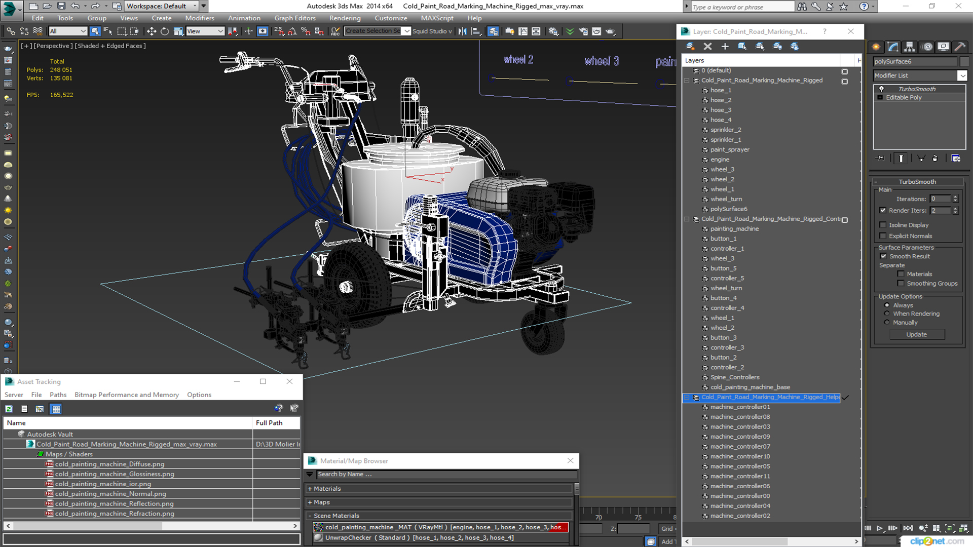Switch to the Utilities hammer tab
Image resolution: width=973 pixels, height=547 pixels.
959,47
